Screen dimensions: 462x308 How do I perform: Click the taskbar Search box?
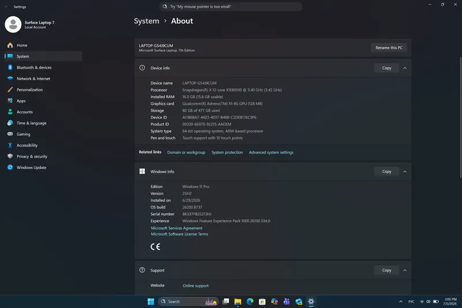pyautogui.click(x=189, y=302)
